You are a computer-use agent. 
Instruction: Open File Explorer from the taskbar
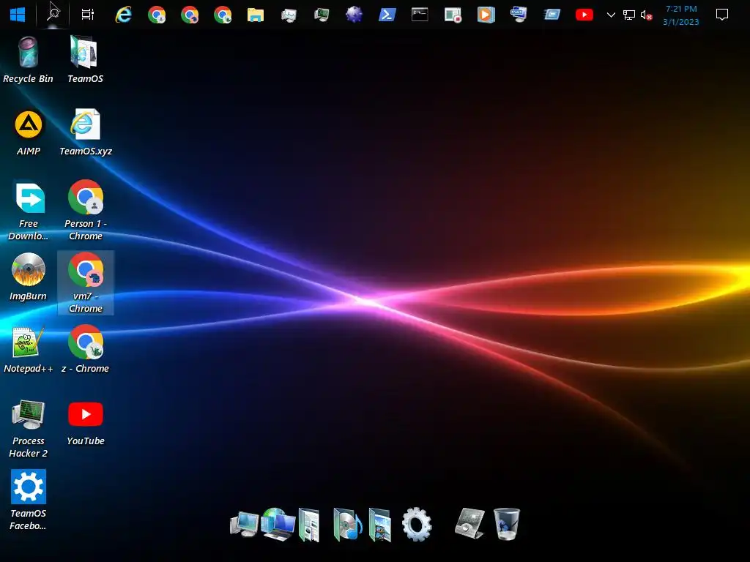[x=256, y=15]
